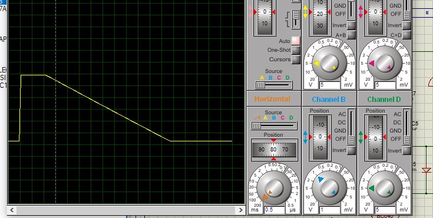Toggle Channel A Invert button
The width and height of the screenshot is (433, 218).
(x=351, y=25)
